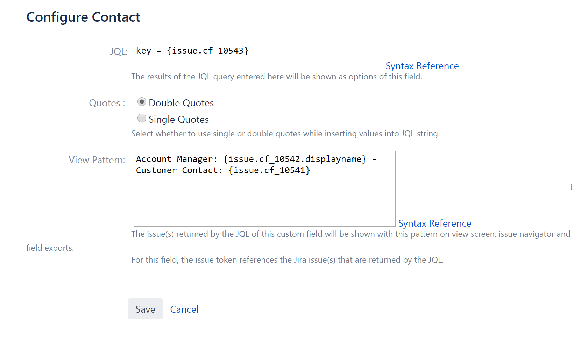Click the Cancel link
This screenshot has height=349, width=574.
pyautogui.click(x=184, y=309)
